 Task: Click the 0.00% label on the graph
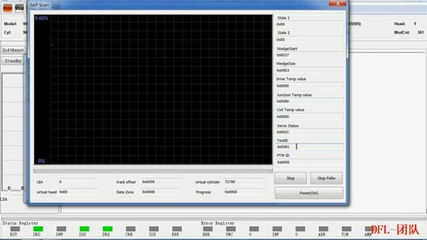[x=41, y=18]
